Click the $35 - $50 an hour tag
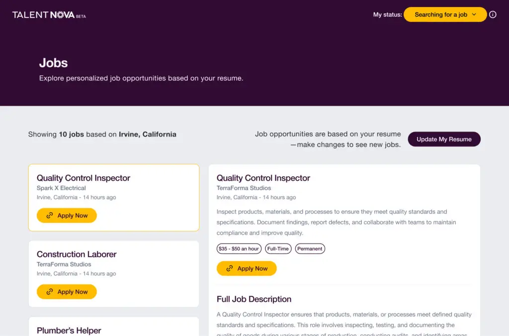The height and width of the screenshot is (336, 509). 239,249
